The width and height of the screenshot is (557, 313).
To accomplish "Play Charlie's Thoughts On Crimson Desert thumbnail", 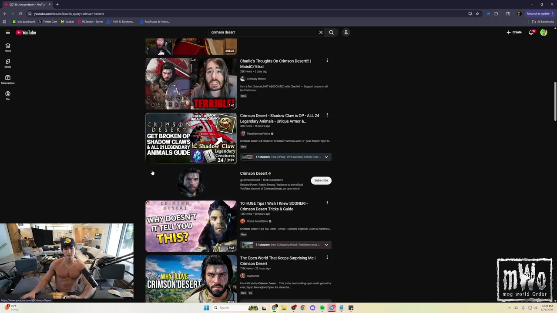I will click(191, 83).
